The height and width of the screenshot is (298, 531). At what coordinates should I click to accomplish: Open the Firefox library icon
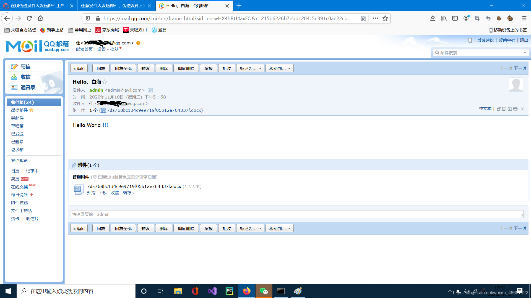(x=444, y=18)
